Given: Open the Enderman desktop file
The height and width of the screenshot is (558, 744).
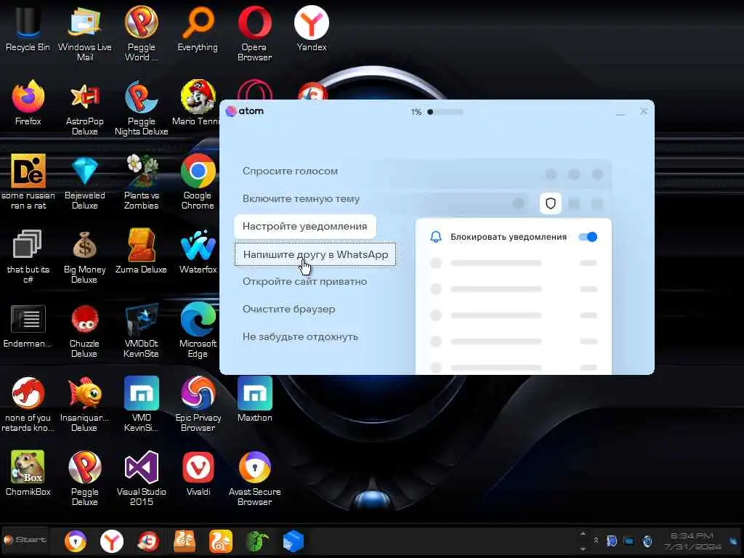Looking at the screenshot, I should click(x=28, y=325).
